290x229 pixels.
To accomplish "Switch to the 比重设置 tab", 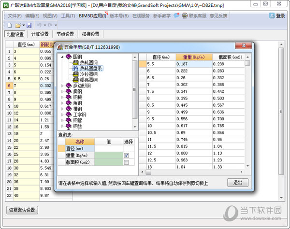I will point(15,34).
